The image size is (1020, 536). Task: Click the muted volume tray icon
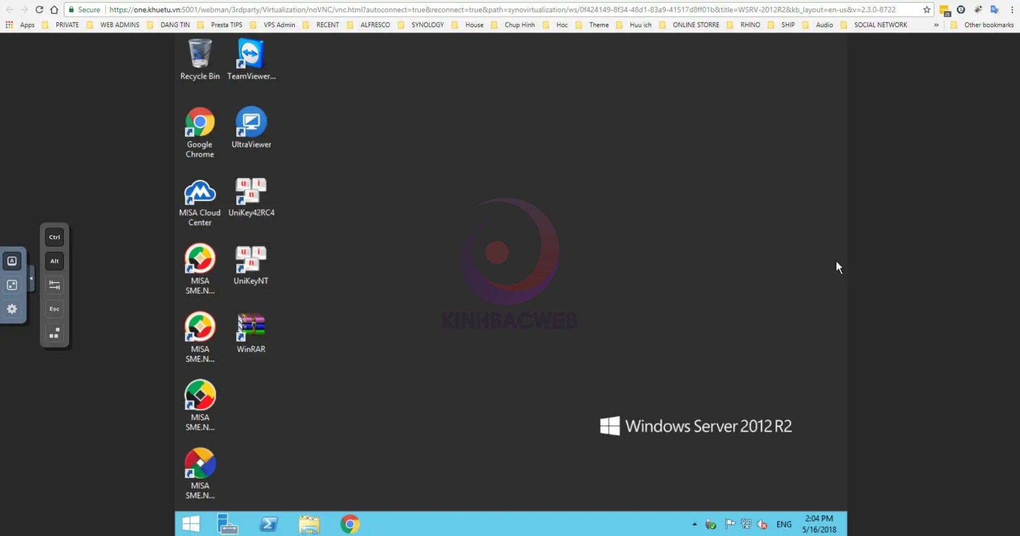click(762, 524)
